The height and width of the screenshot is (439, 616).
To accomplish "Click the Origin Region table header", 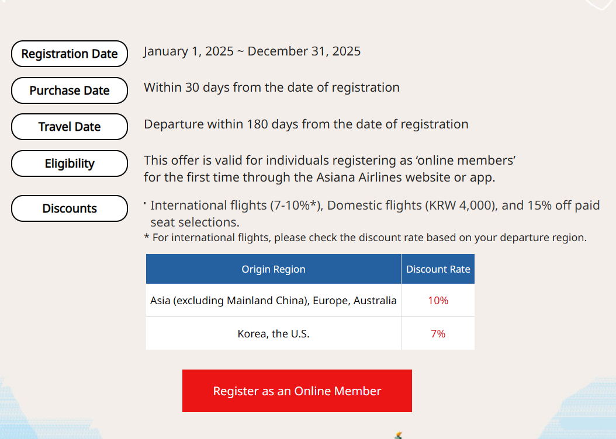I will coord(273,269).
